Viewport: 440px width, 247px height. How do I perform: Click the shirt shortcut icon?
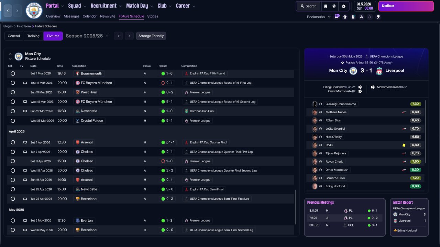click(x=345, y=17)
